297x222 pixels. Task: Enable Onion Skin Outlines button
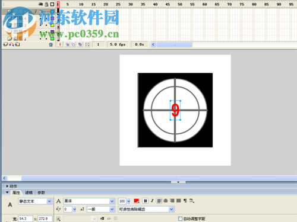point(73,44)
